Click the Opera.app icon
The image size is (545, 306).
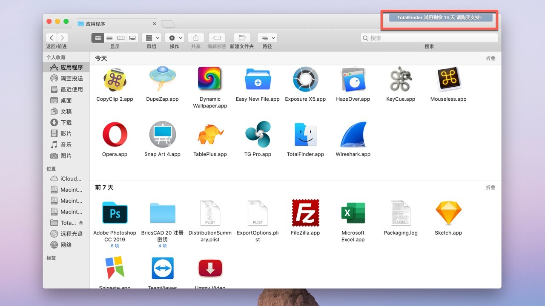coord(115,135)
